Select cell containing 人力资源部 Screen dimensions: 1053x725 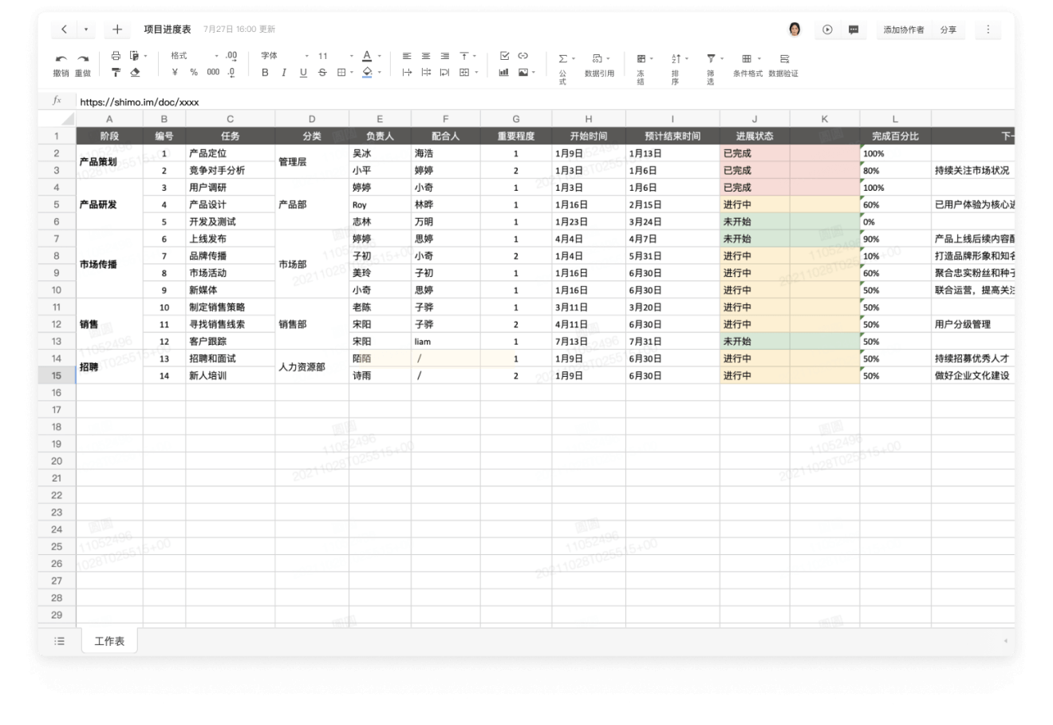pos(312,367)
